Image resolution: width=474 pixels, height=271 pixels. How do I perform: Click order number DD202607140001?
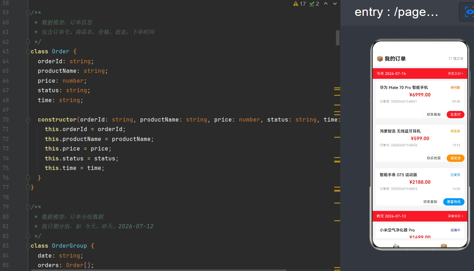[398, 101]
